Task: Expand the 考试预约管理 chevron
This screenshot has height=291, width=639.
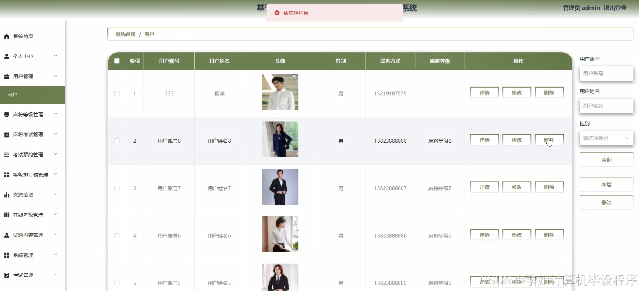Action: 56,154
